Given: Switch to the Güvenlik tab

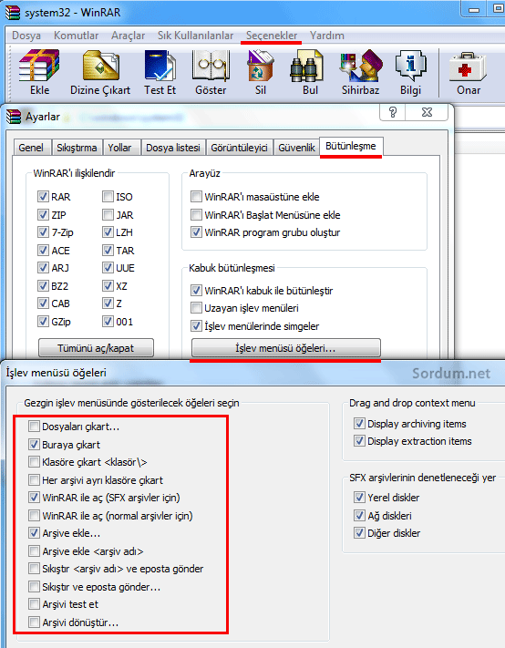Looking at the screenshot, I should [297, 148].
